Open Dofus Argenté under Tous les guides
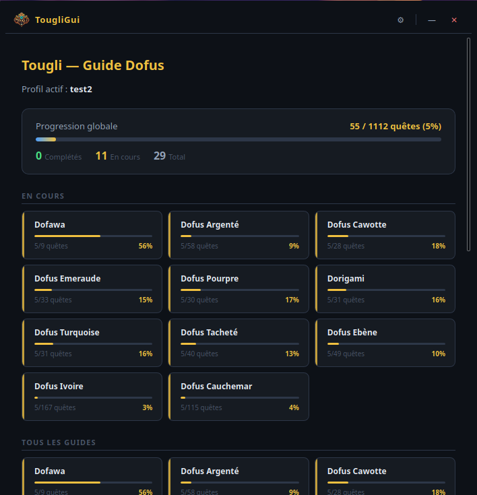This screenshot has height=495, width=477. (x=238, y=476)
